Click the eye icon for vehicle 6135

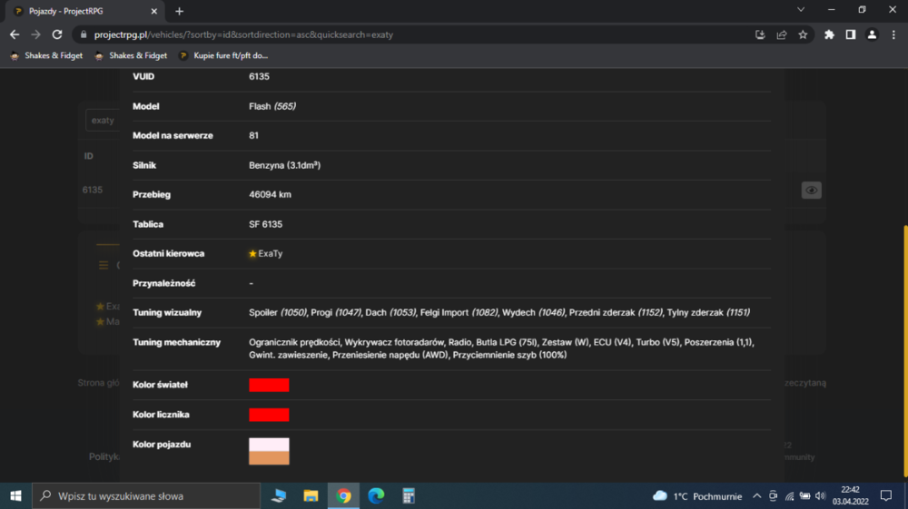pos(811,191)
